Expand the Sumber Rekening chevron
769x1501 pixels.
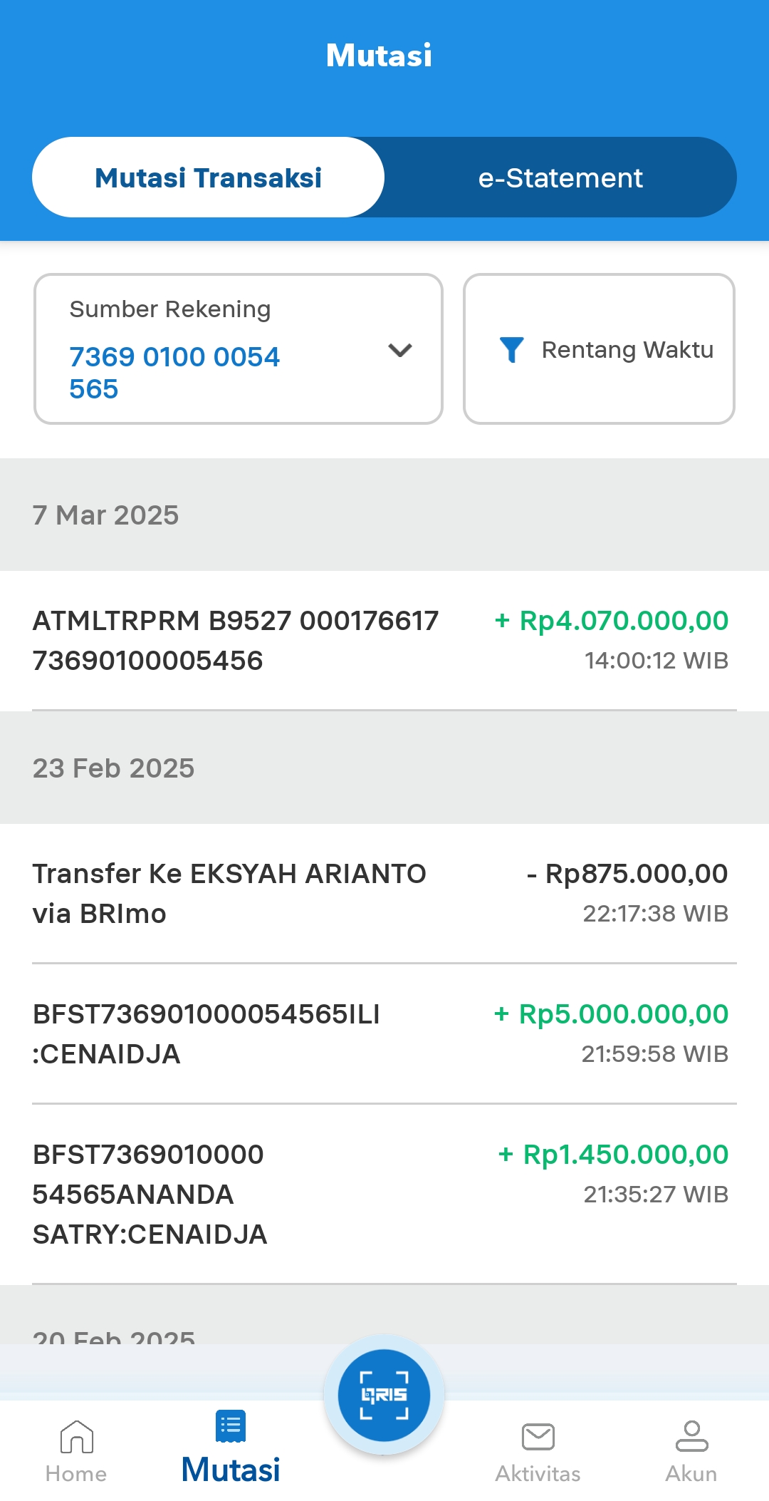(x=400, y=350)
